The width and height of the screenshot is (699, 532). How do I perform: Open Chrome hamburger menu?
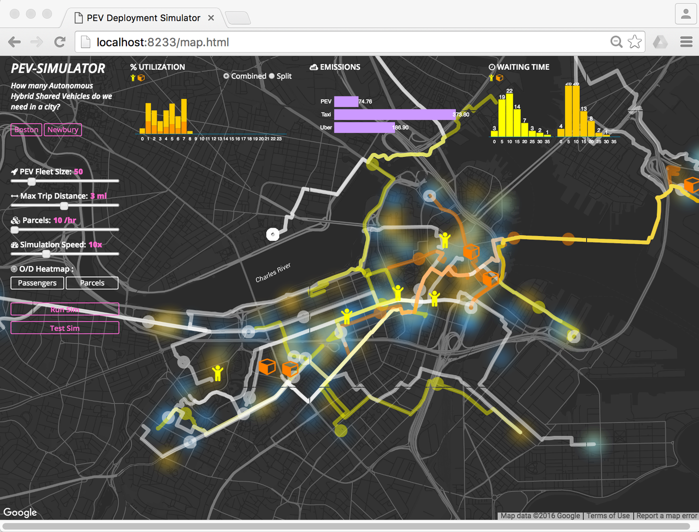pyautogui.click(x=687, y=42)
